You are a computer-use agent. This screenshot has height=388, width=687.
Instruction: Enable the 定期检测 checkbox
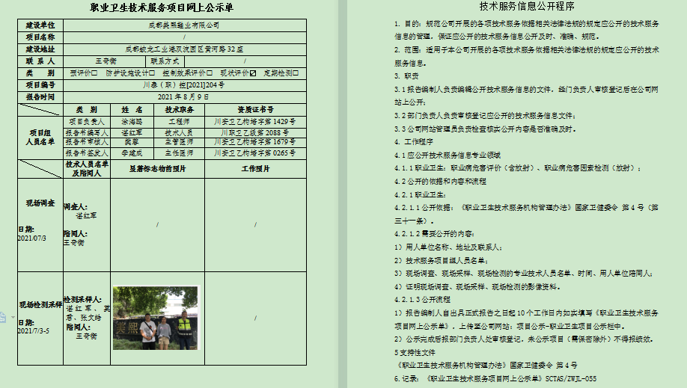(296, 73)
